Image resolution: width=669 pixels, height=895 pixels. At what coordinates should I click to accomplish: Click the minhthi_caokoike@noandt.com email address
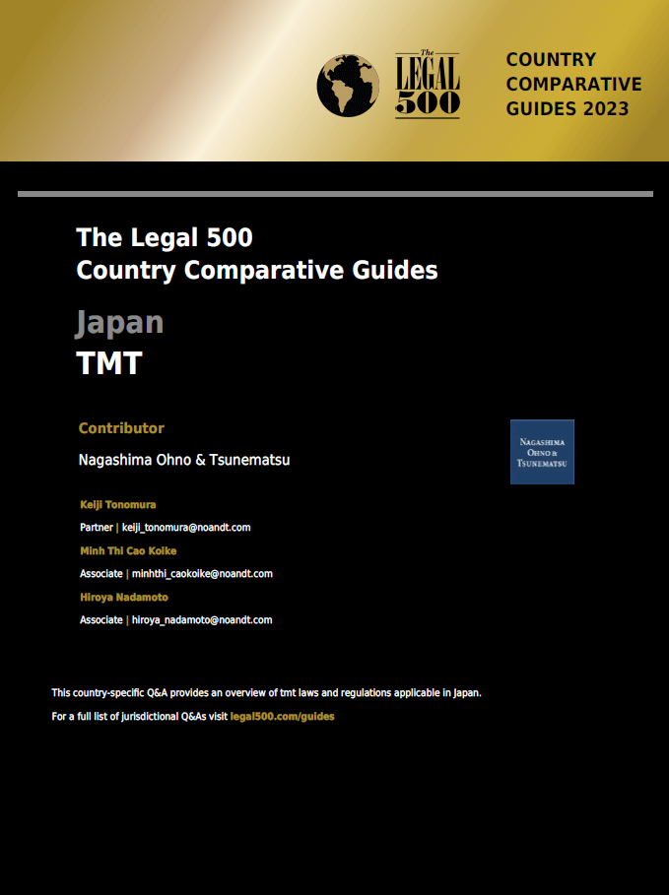coord(202,574)
